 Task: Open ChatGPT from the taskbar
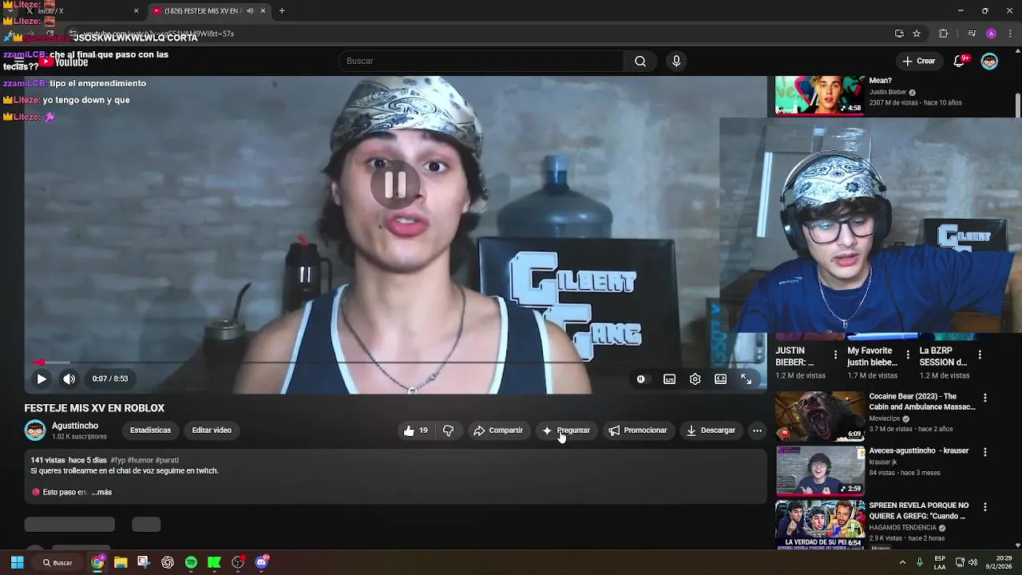tap(168, 562)
